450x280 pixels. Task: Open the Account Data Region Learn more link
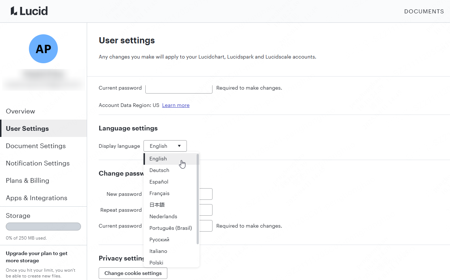176,105
